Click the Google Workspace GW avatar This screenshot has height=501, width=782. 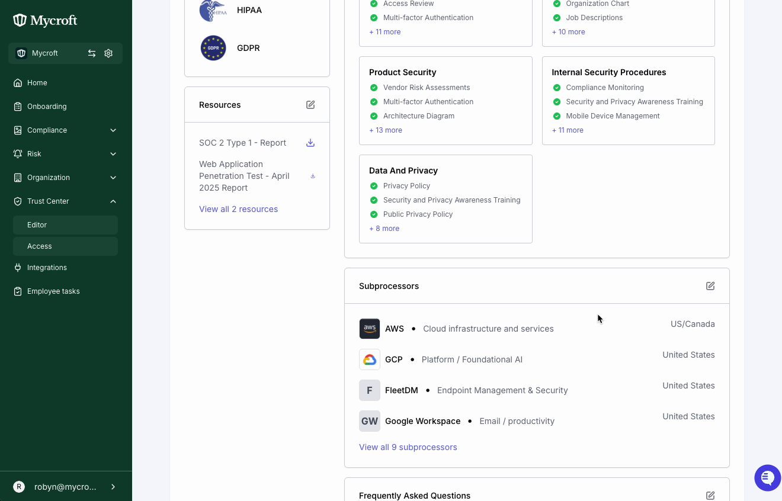[370, 421]
